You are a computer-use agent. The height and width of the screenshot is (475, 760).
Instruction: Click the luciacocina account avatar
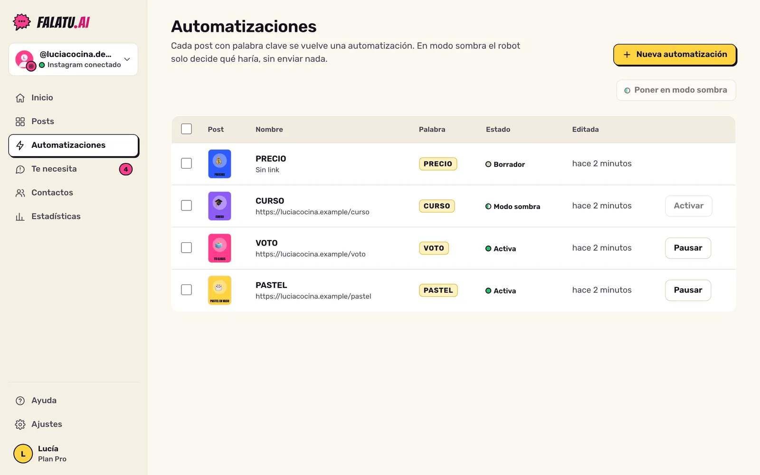click(x=25, y=60)
